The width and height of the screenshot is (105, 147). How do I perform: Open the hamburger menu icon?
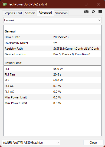click(x=100, y=11)
